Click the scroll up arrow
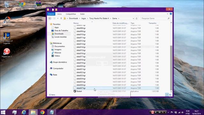The image size is (204, 115). [171, 23]
